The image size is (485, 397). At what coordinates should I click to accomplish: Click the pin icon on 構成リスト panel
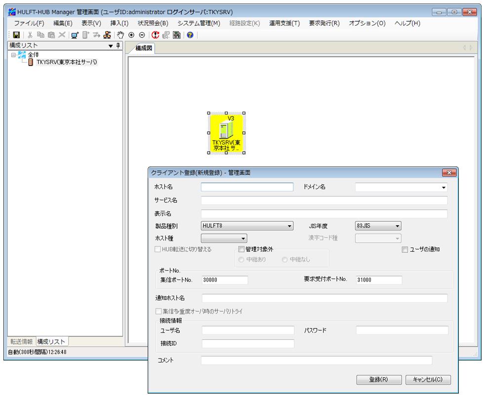click(118, 45)
